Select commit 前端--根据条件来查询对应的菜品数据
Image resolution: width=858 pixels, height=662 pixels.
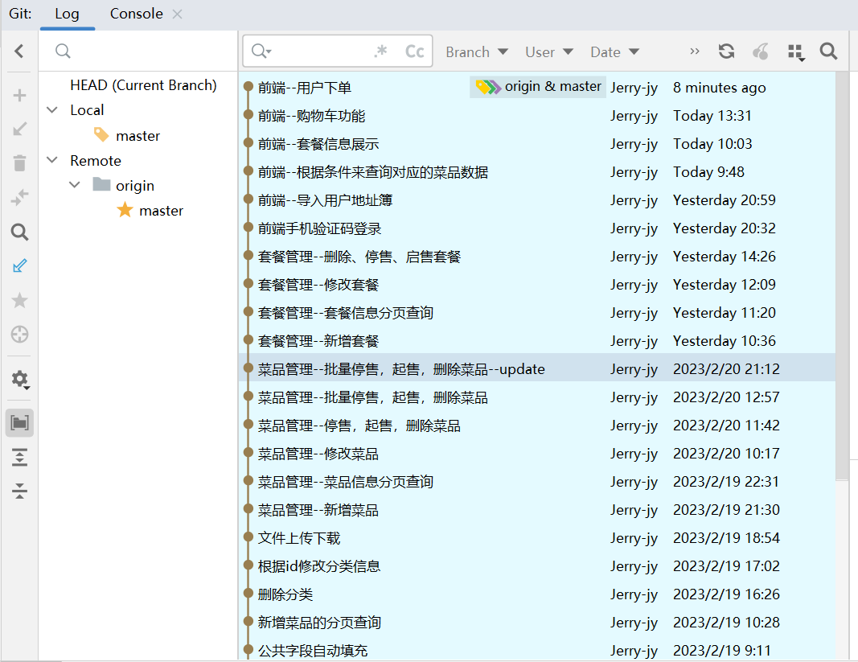pyautogui.click(x=537, y=172)
